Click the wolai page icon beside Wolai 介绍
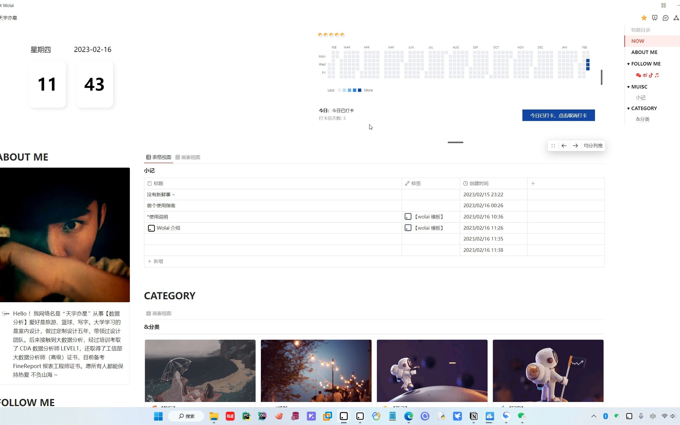Image resolution: width=680 pixels, height=425 pixels. (151, 228)
